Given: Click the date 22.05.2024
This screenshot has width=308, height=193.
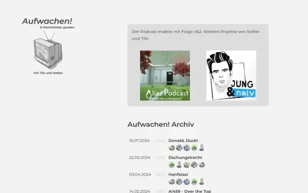Looking at the screenshot, I should coord(140,157).
